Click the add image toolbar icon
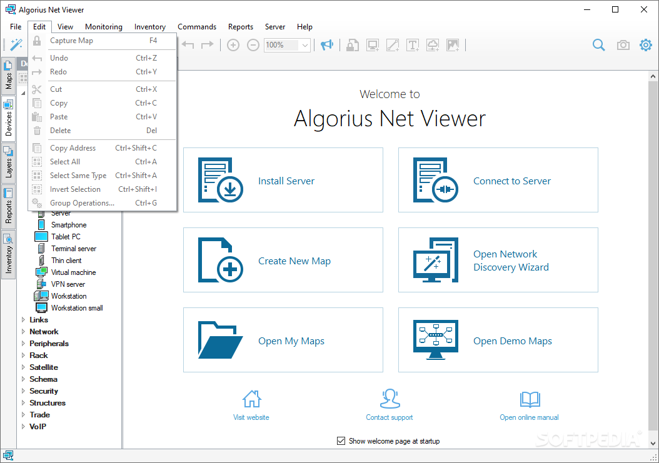 [x=453, y=45]
